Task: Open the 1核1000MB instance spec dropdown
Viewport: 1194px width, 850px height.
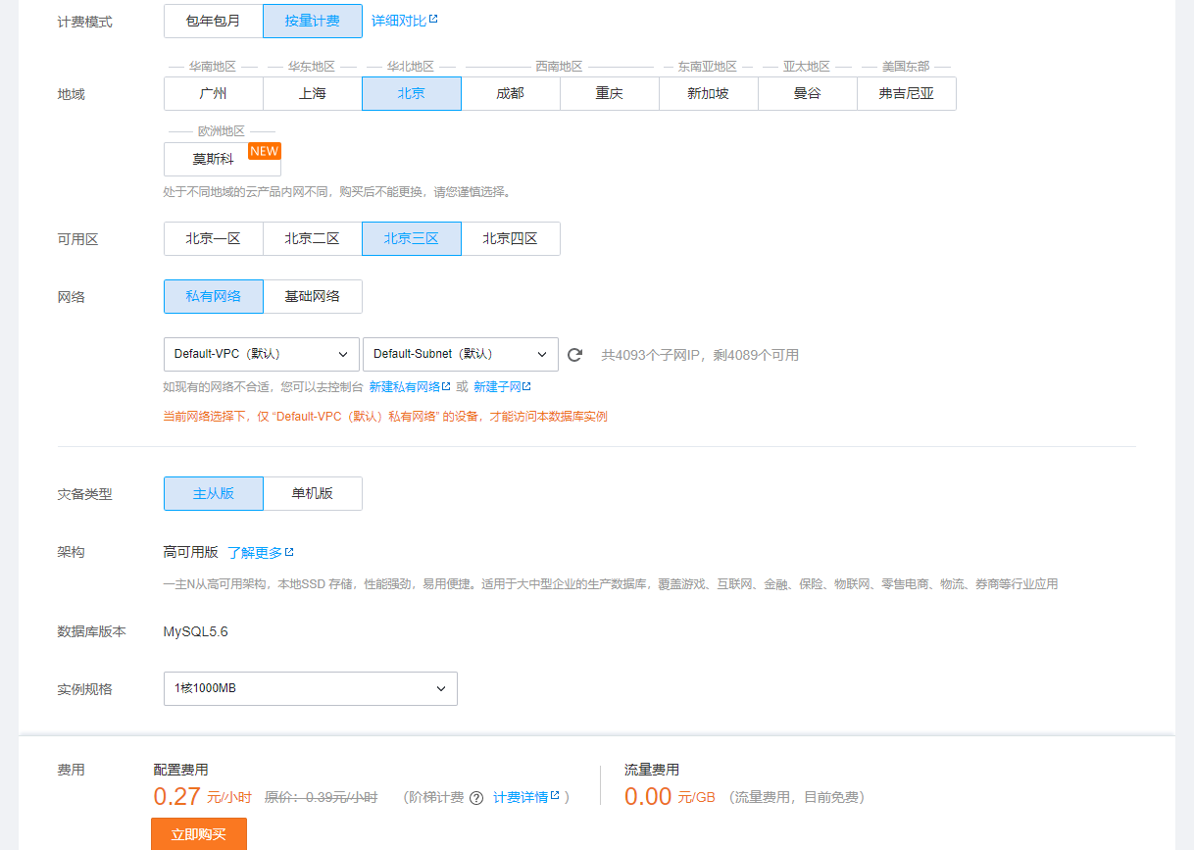Action: (x=310, y=688)
